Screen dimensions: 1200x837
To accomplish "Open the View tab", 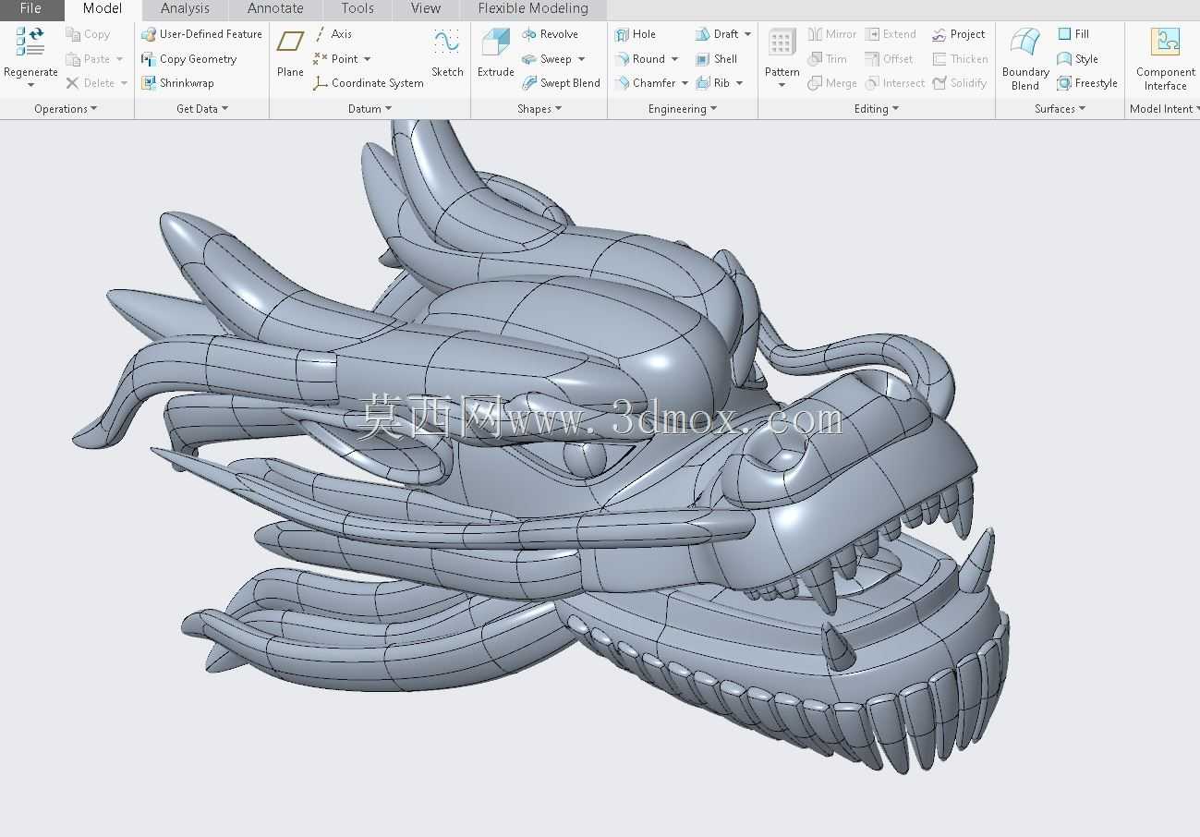I will pyautogui.click(x=426, y=8).
